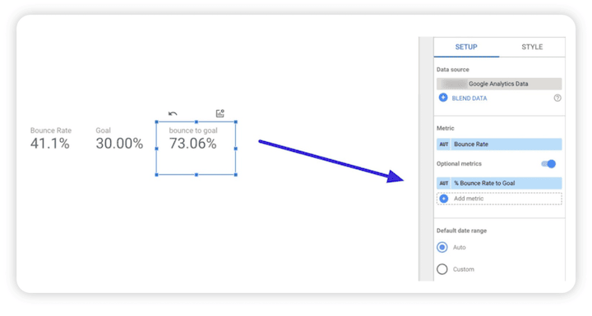Select the Custom date range radio button
Viewport: 592px width, 316px height.
click(x=442, y=269)
